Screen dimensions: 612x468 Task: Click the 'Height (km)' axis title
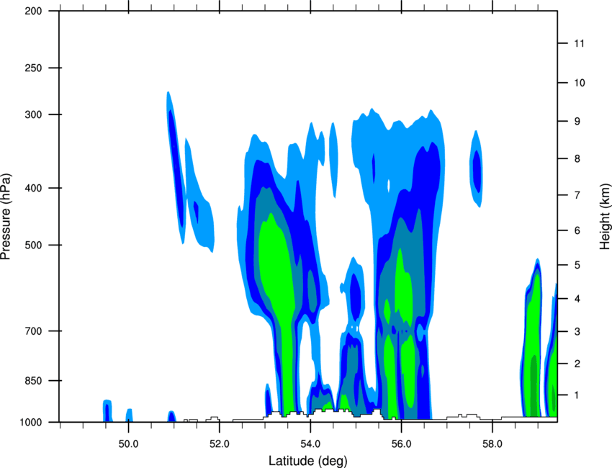click(605, 217)
